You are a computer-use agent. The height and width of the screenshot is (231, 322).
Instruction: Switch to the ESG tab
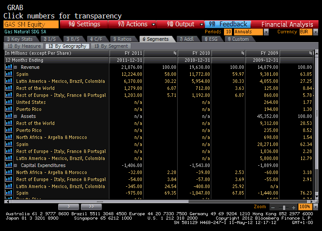[211, 39]
